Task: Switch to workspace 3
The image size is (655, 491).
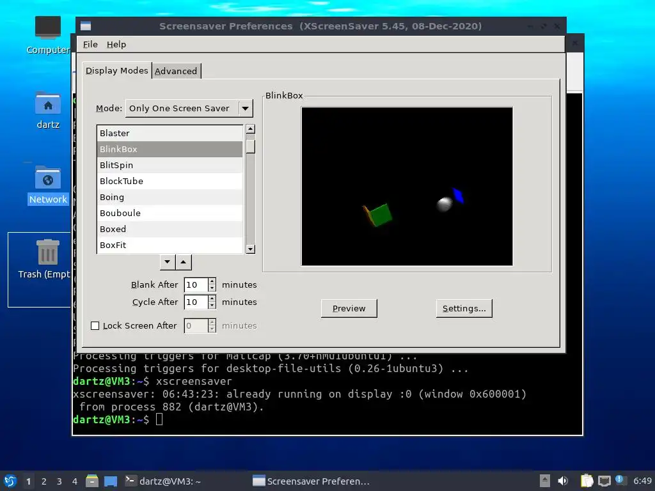Action: (x=59, y=481)
